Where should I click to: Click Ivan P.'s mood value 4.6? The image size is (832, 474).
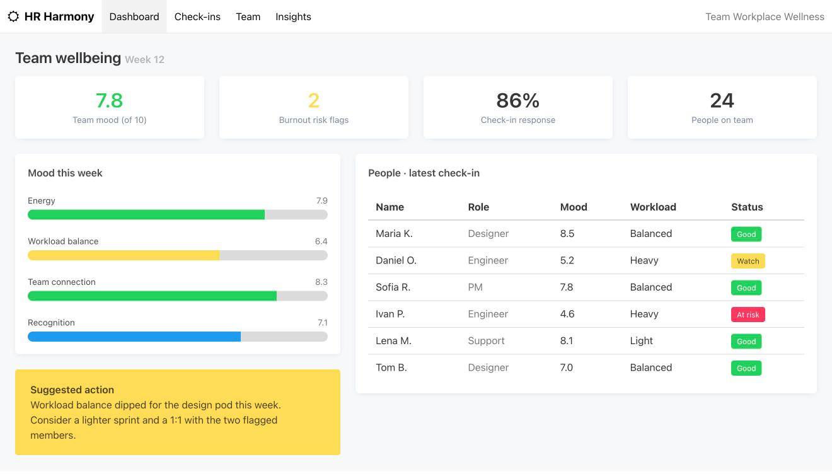point(567,314)
